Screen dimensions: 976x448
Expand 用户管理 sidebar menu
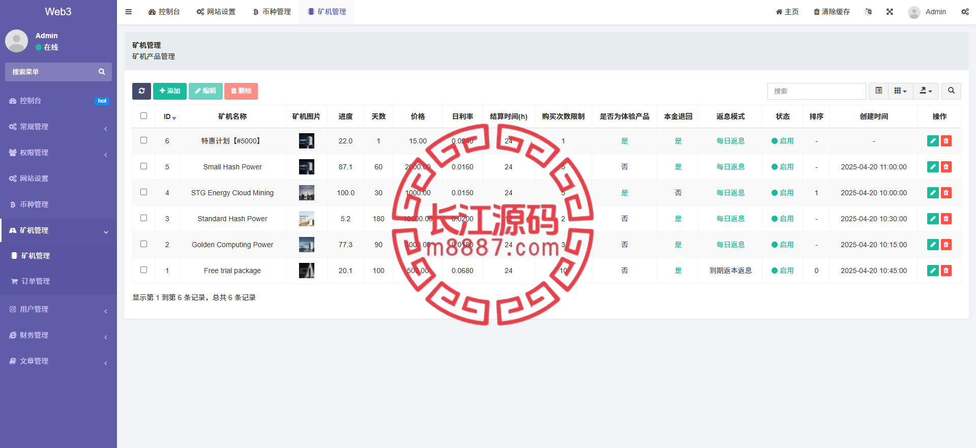tap(58, 309)
